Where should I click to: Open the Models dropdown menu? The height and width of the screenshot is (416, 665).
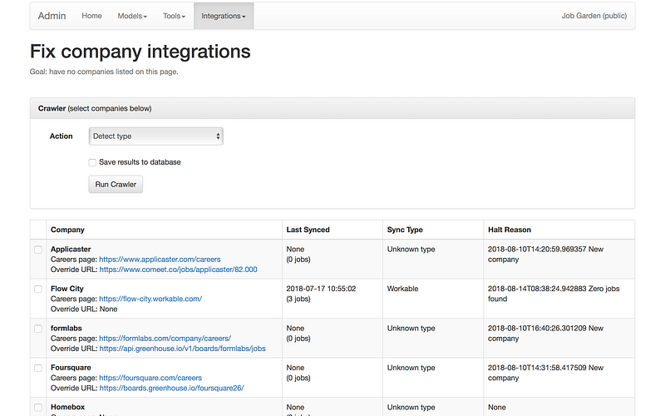(132, 16)
